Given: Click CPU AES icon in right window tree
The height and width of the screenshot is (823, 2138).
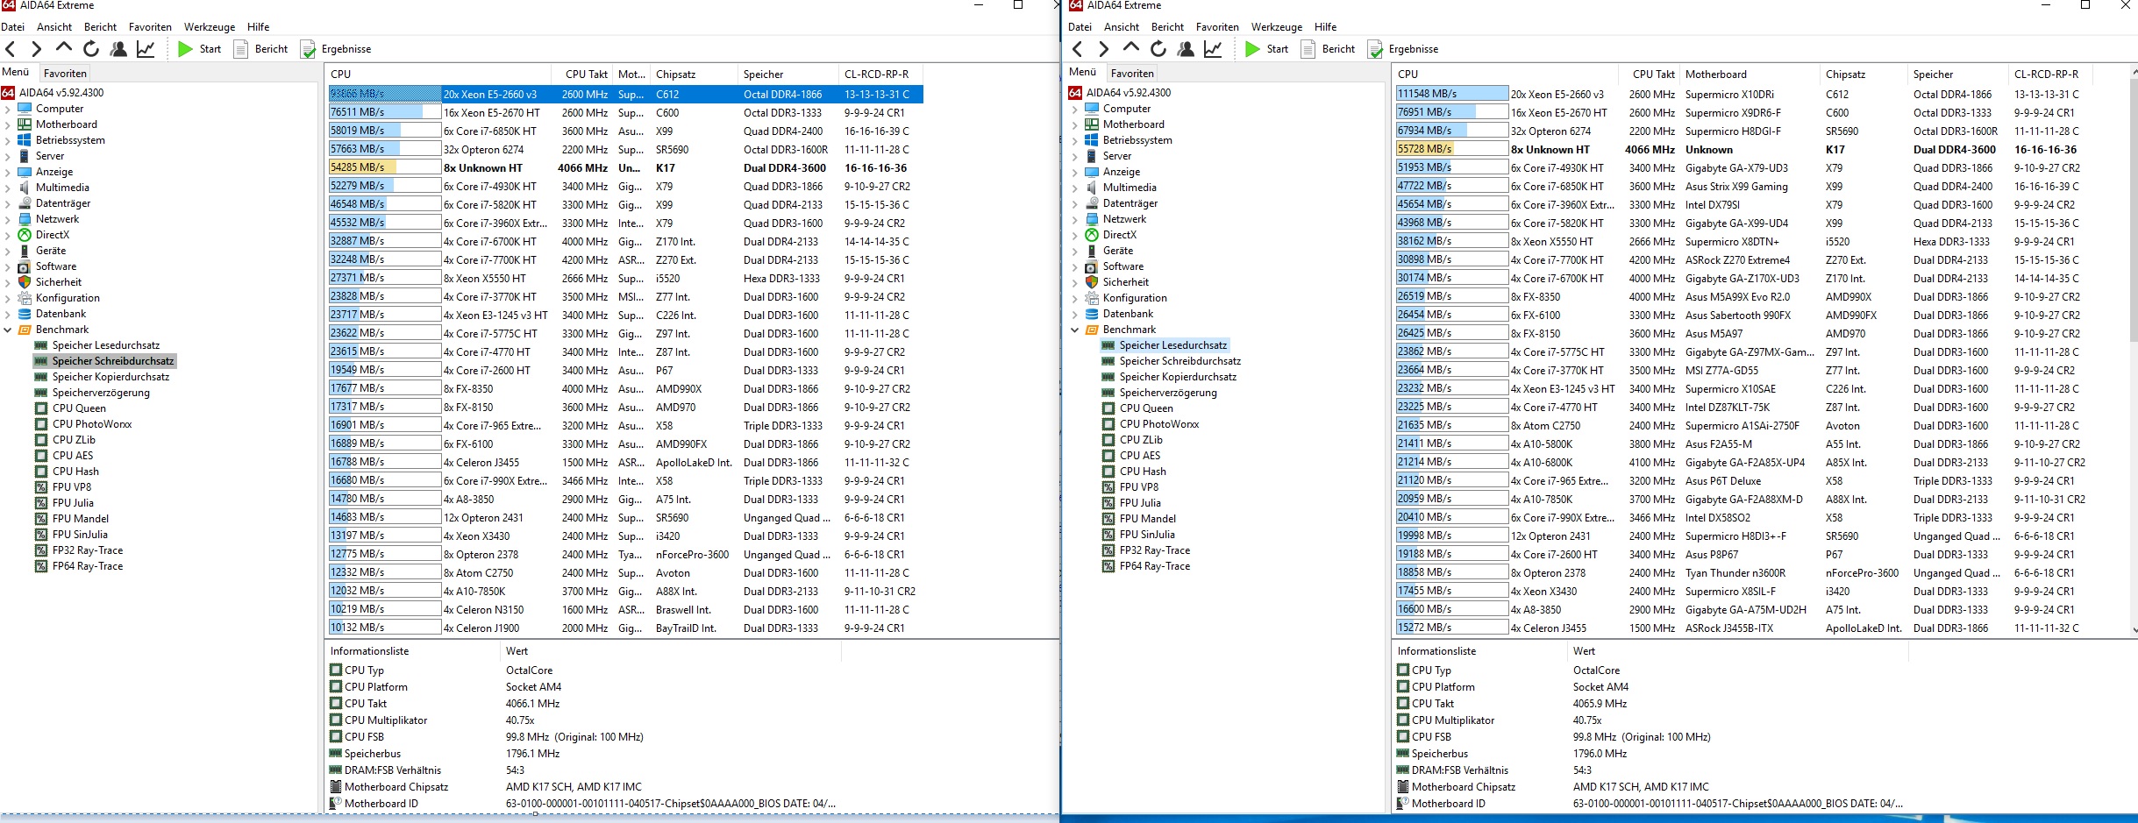Looking at the screenshot, I should point(1108,456).
